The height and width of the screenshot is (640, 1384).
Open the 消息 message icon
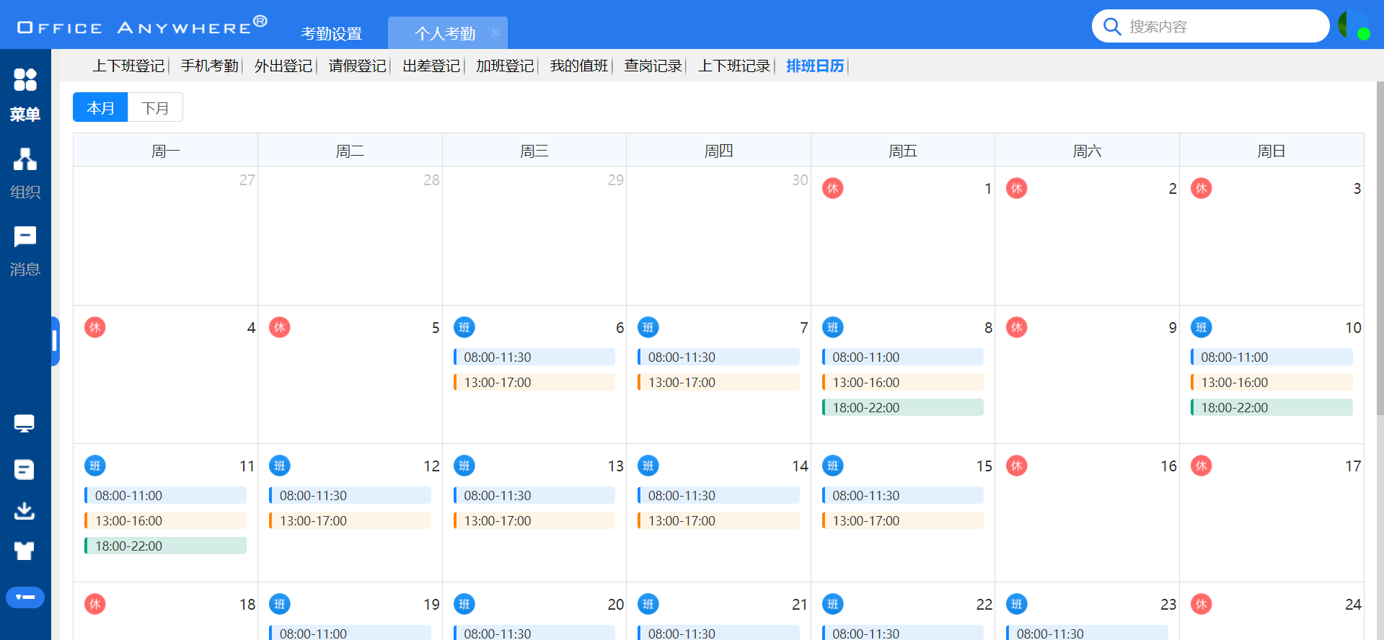point(25,237)
